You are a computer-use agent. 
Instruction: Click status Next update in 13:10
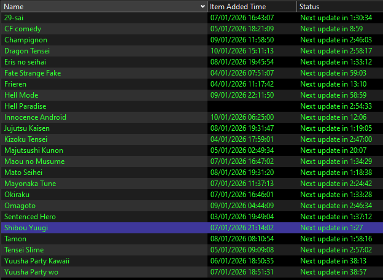(333, 84)
